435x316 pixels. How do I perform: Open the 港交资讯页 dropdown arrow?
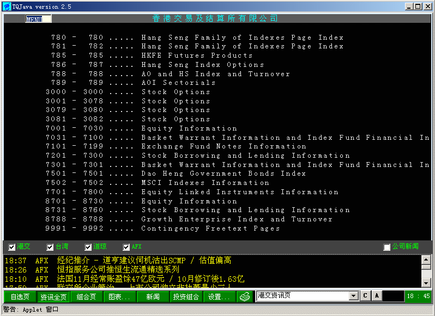point(353,296)
